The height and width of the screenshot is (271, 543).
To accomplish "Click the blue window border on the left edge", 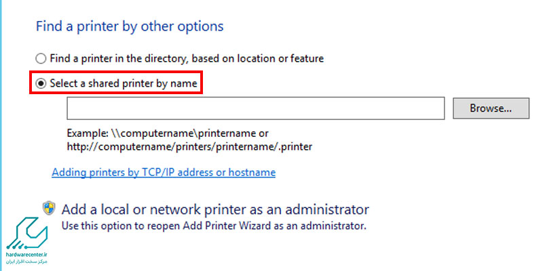I will tap(1, 135).
